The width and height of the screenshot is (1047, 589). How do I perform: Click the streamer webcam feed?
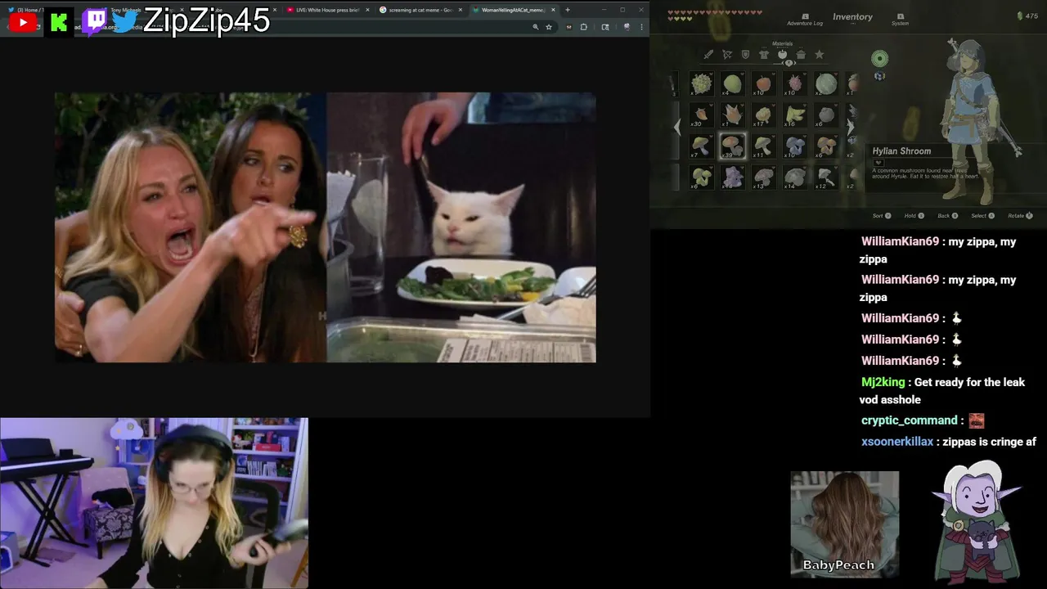click(155, 503)
